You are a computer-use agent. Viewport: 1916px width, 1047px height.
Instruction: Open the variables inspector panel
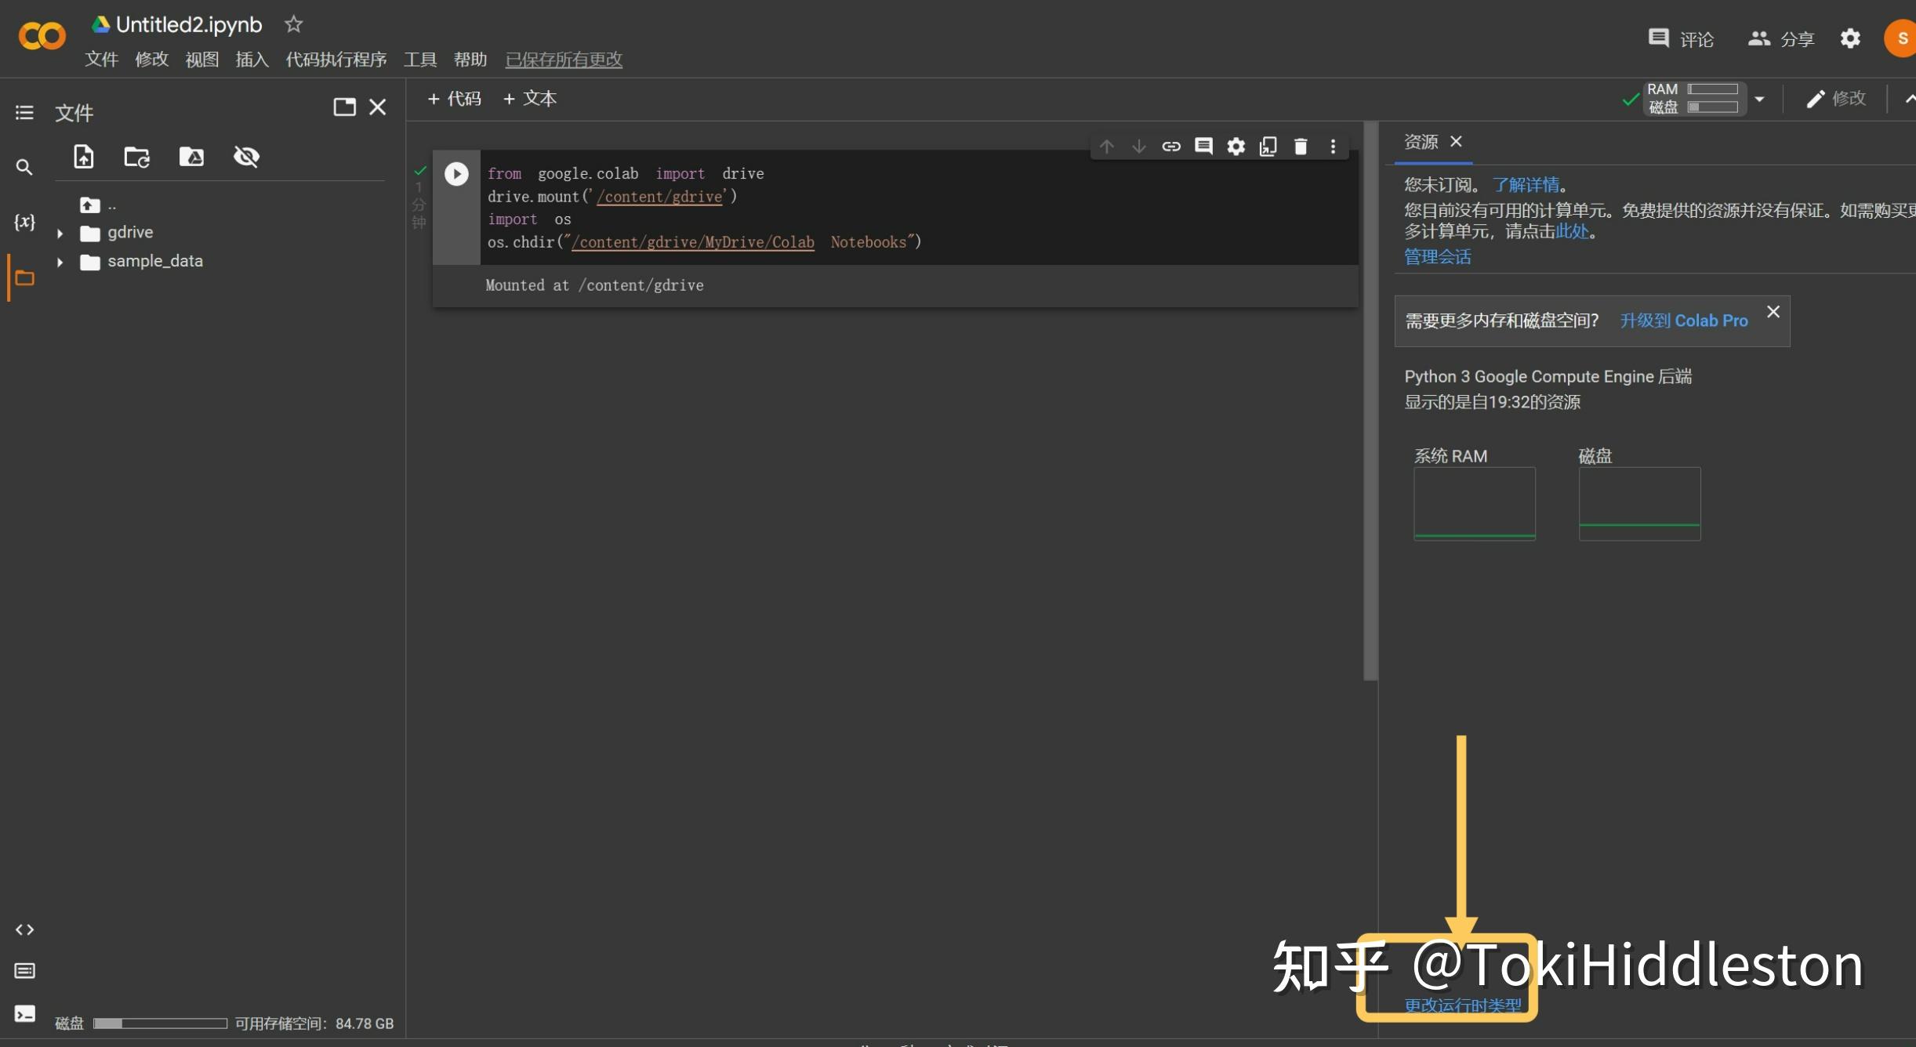pos(24,222)
